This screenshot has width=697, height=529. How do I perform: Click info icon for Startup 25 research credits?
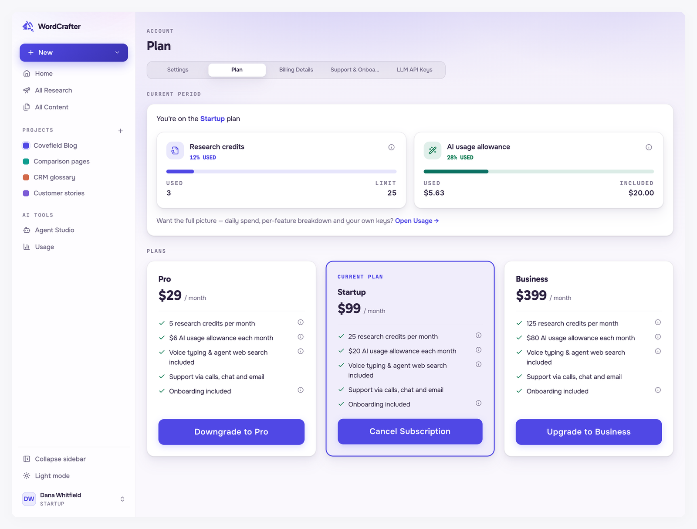click(478, 336)
